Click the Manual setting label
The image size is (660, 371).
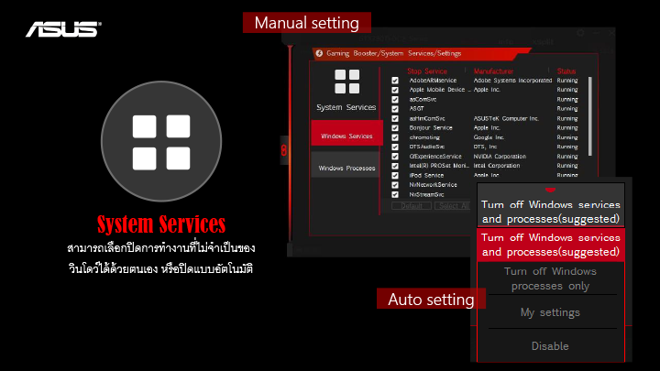point(307,23)
